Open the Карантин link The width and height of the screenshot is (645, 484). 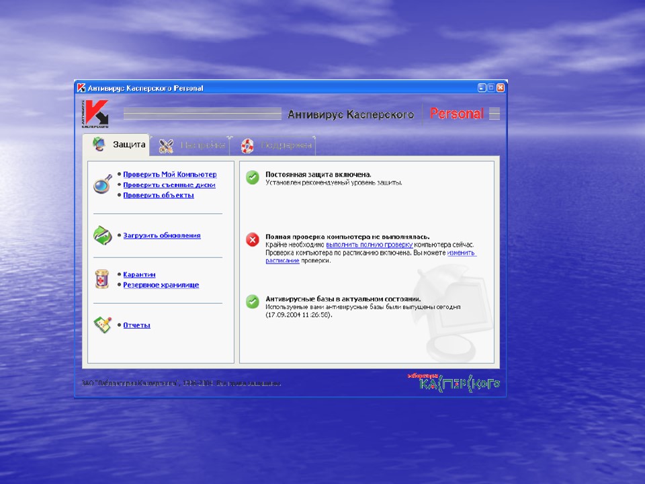pyautogui.click(x=139, y=275)
